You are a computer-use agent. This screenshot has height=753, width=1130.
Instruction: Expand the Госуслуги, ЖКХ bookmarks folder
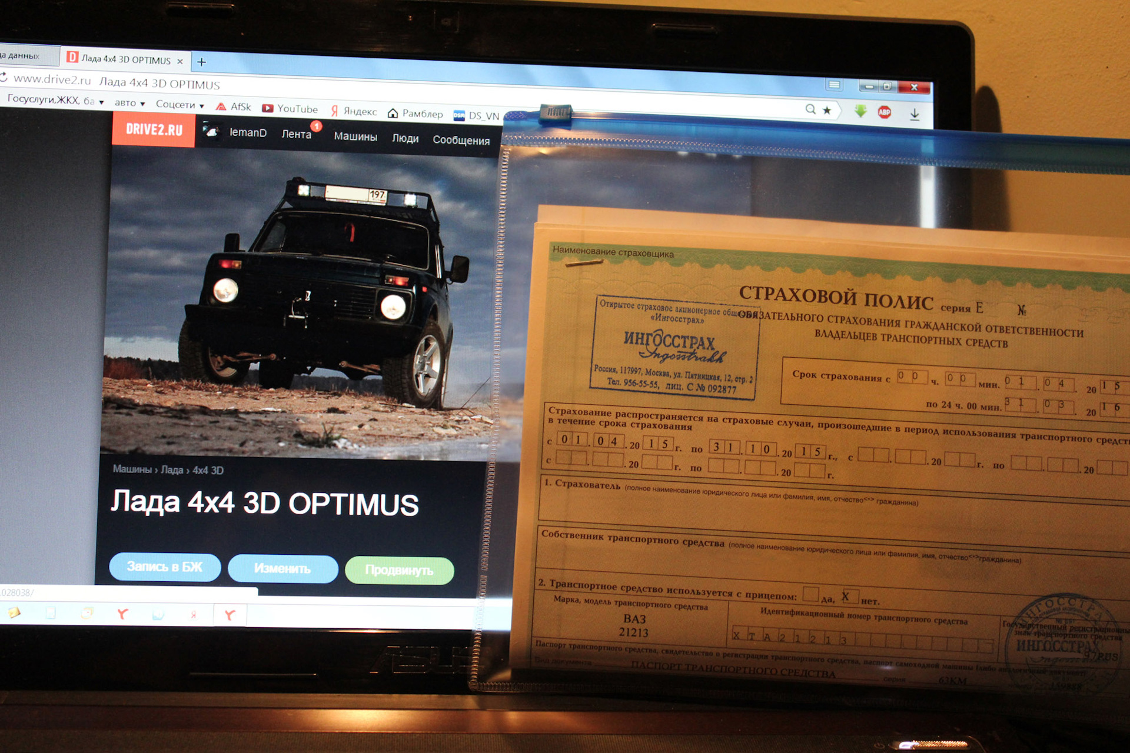[x=56, y=100]
